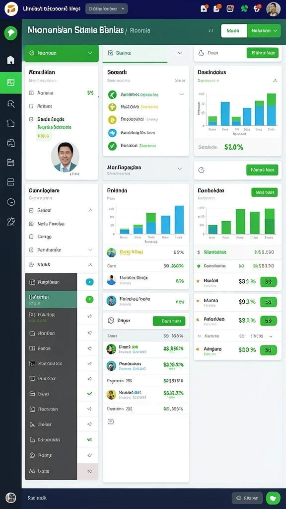Click the small square icon under the transactions table
The width and height of the screenshot is (286, 509).
(x=110, y=422)
